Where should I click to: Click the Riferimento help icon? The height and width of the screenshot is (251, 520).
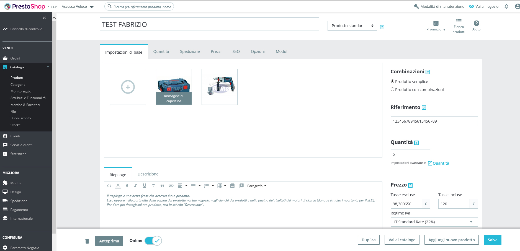tap(424, 108)
